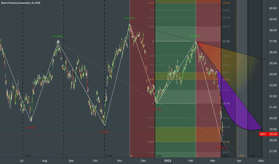The image size is (279, 164).
Task: Click the (30.02) Fibonacci price label
Action: coord(226,118)
